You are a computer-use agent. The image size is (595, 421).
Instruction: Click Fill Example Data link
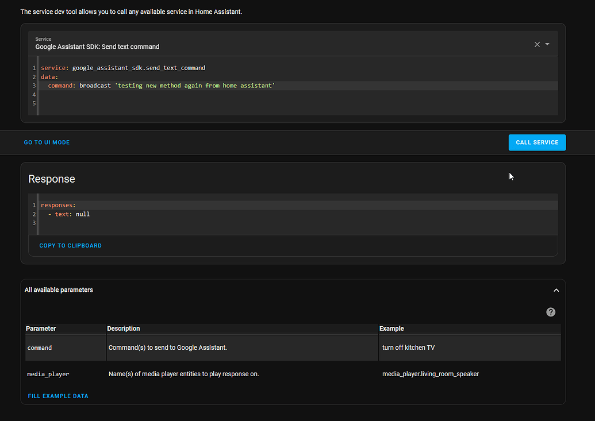point(58,396)
